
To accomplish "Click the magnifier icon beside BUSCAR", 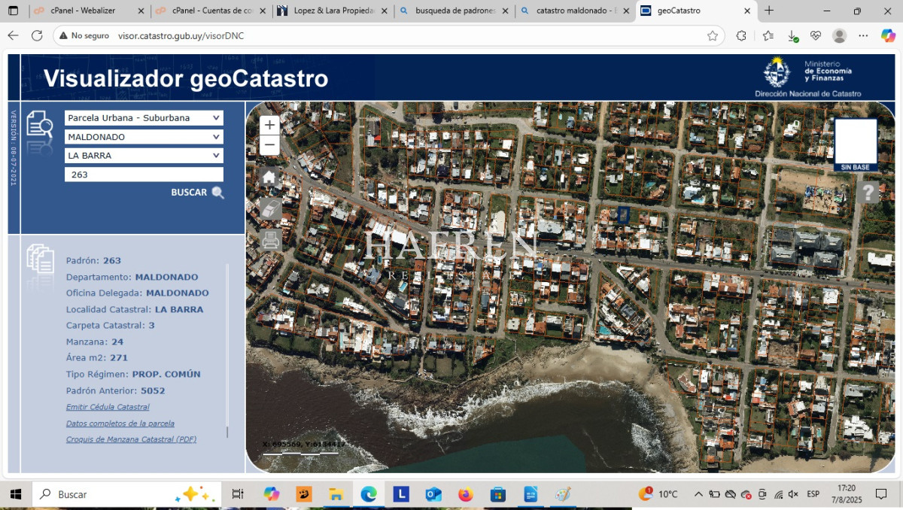I will (x=218, y=193).
